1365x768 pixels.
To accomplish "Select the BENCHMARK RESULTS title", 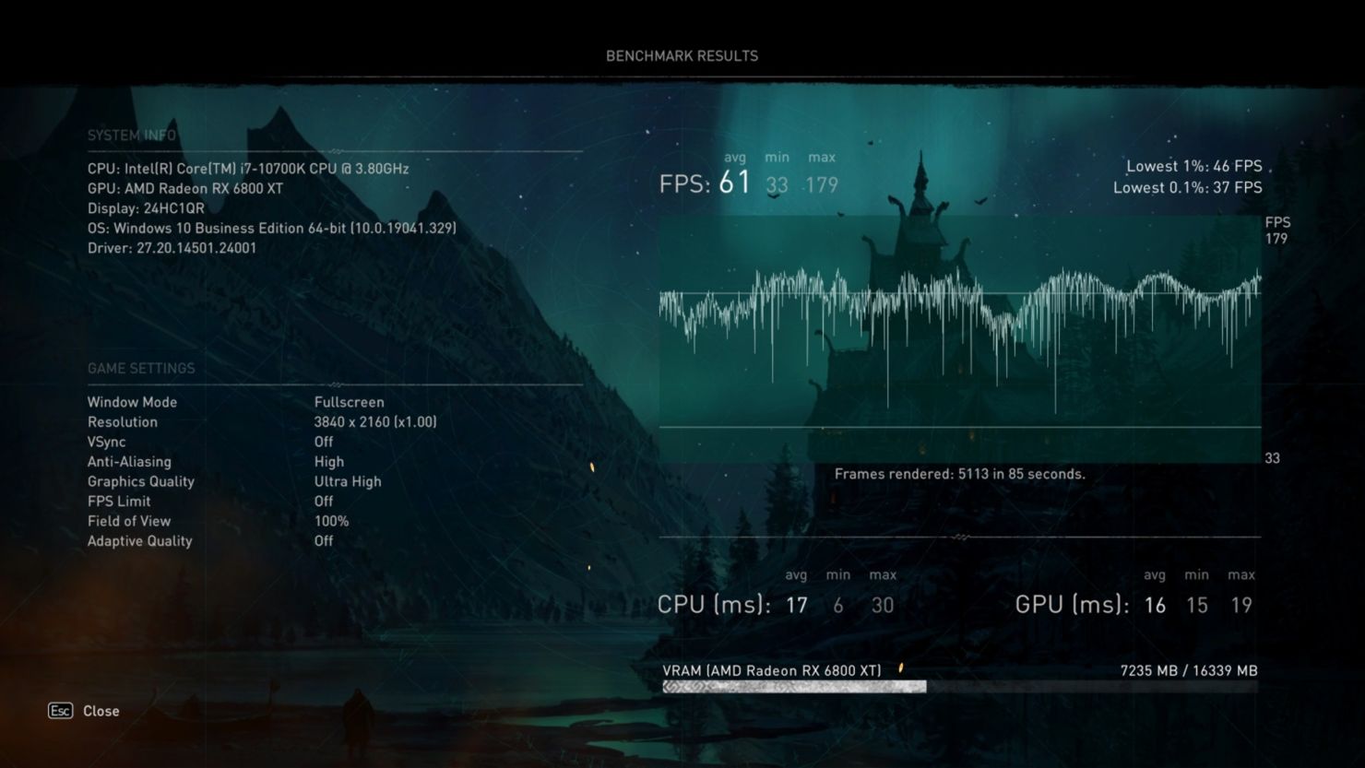I will point(682,55).
